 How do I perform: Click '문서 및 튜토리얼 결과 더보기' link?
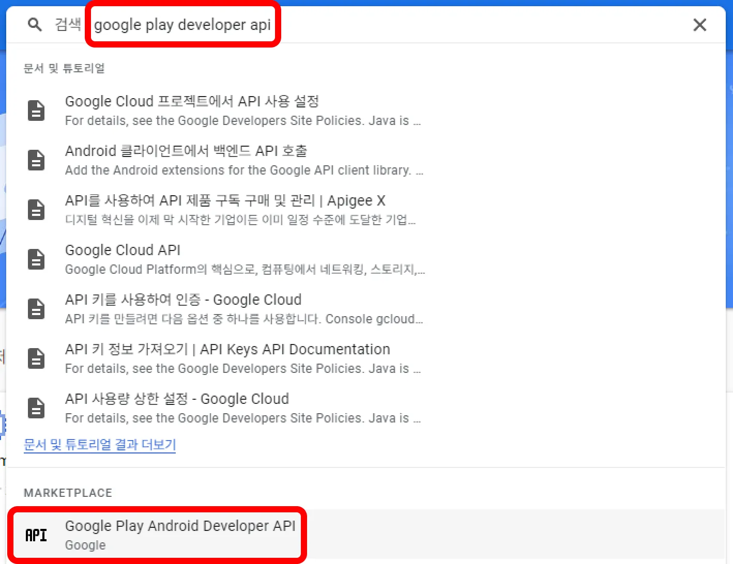click(x=100, y=445)
